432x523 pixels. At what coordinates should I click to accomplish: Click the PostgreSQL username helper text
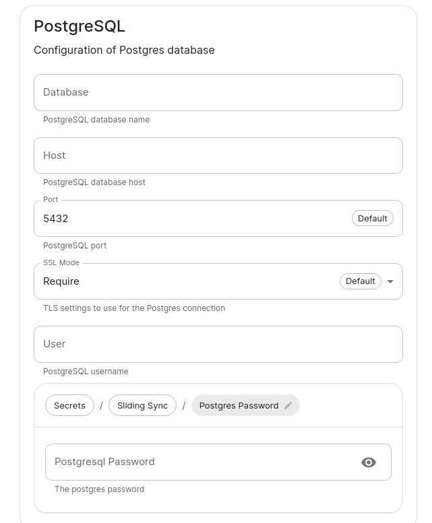(x=86, y=372)
